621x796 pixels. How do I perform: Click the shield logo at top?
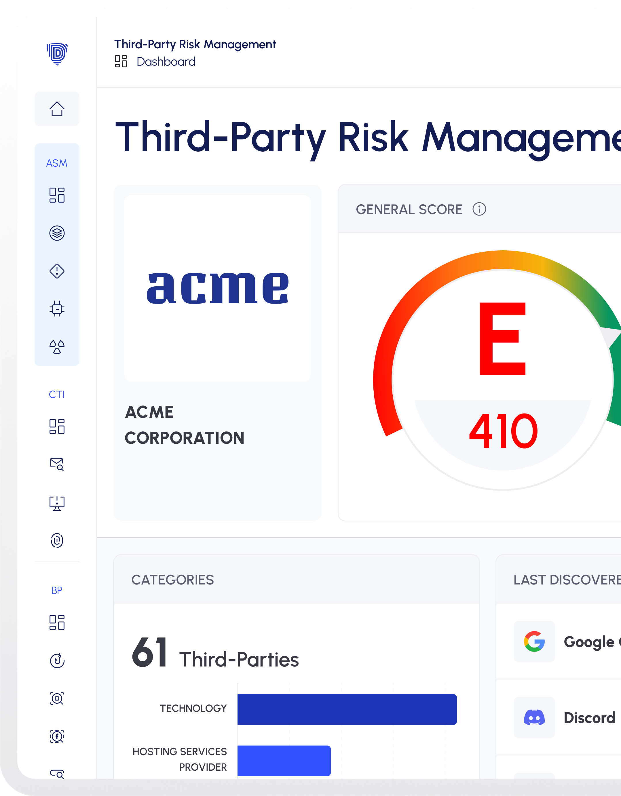pyautogui.click(x=57, y=54)
